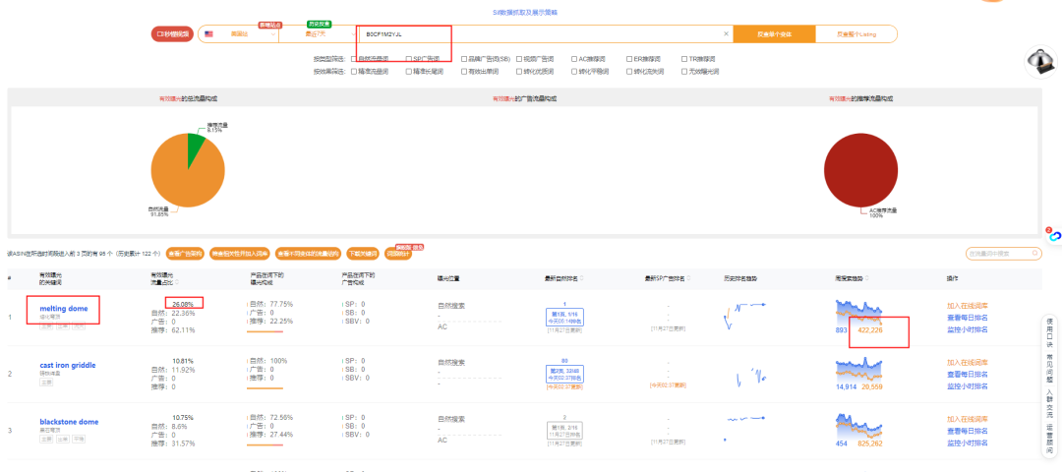The height and width of the screenshot is (472, 1062).
Task: Open the 美国站 marketplace dropdown
Action: tap(238, 33)
